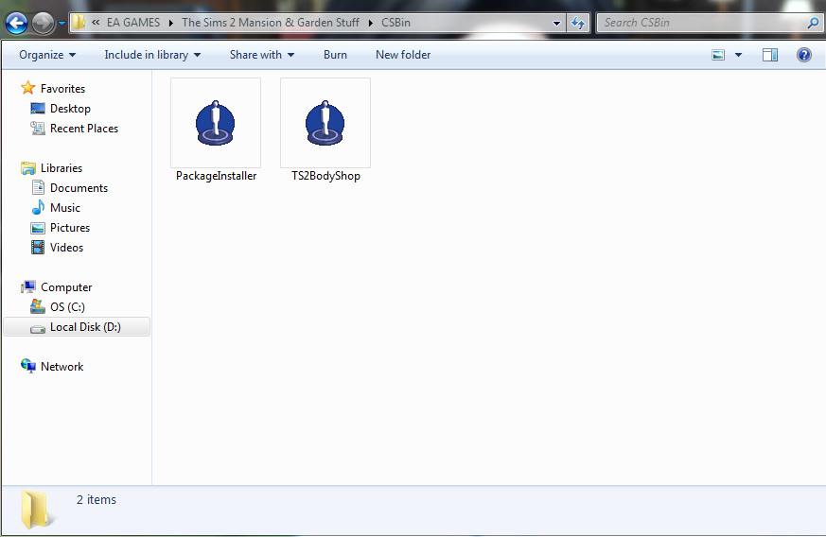The image size is (826, 537).
Task: Open Documents library
Action: click(x=79, y=188)
